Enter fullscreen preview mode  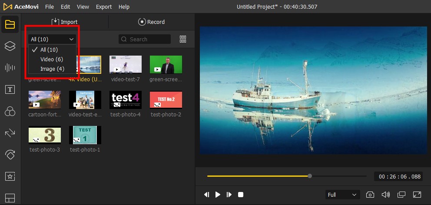[417, 195]
